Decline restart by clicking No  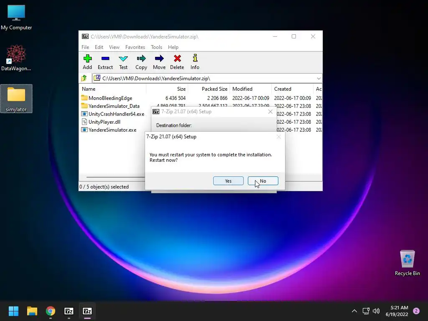pyautogui.click(x=263, y=181)
